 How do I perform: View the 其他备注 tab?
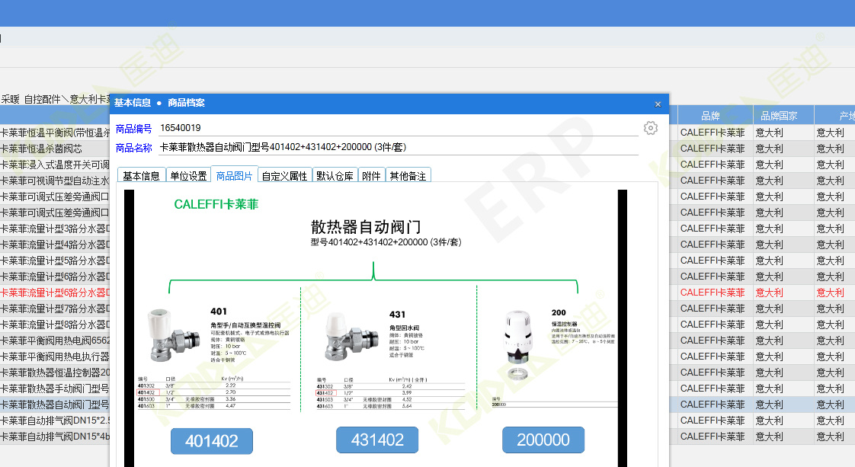(408, 175)
